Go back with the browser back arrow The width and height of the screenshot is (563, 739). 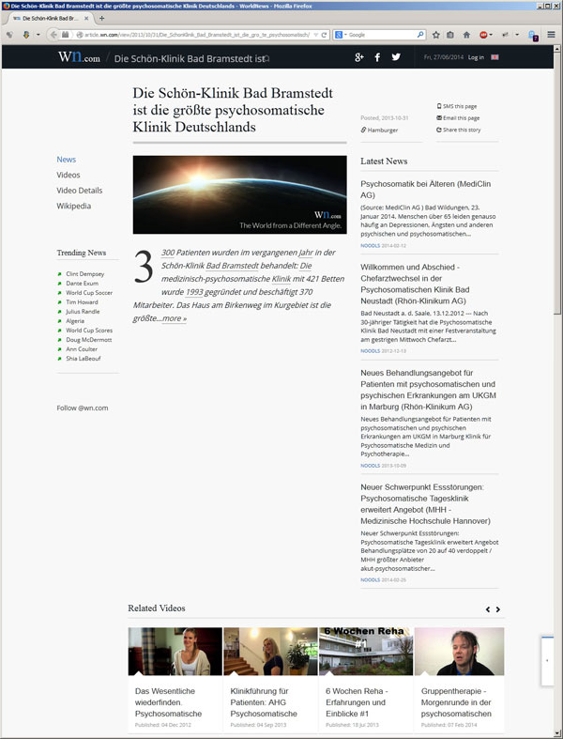(x=53, y=35)
